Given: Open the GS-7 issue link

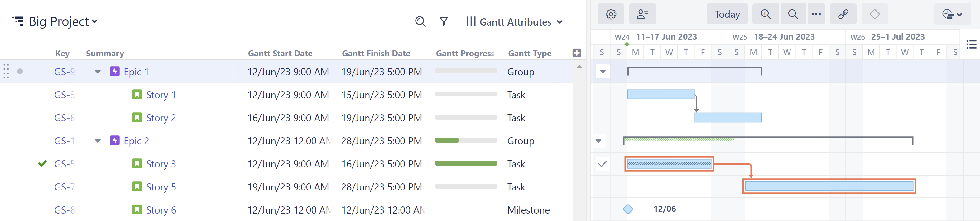Looking at the screenshot, I should tap(64, 187).
